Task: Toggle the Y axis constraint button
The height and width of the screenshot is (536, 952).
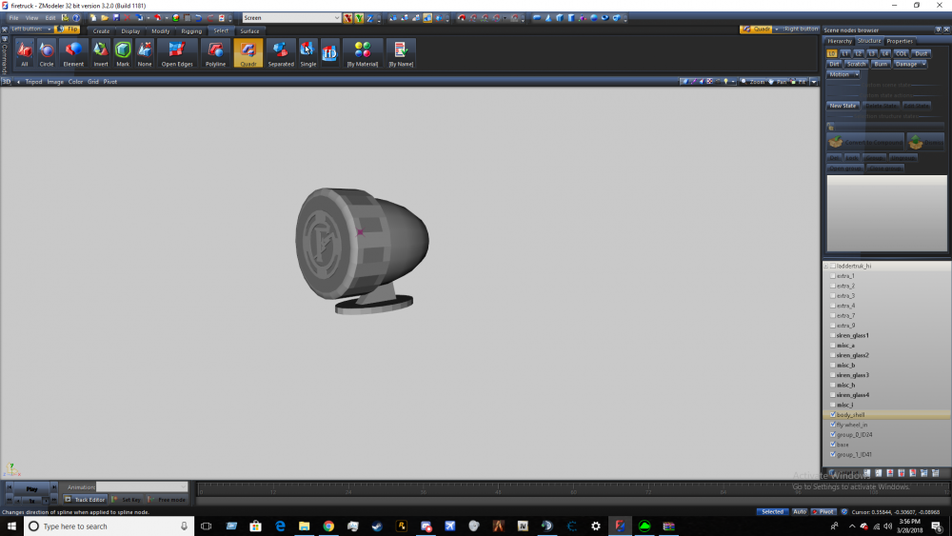Action: point(359,18)
